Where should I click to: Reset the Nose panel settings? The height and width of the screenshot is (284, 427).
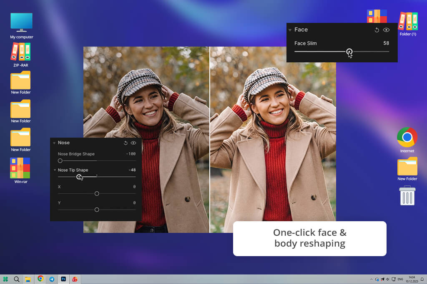click(126, 143)
